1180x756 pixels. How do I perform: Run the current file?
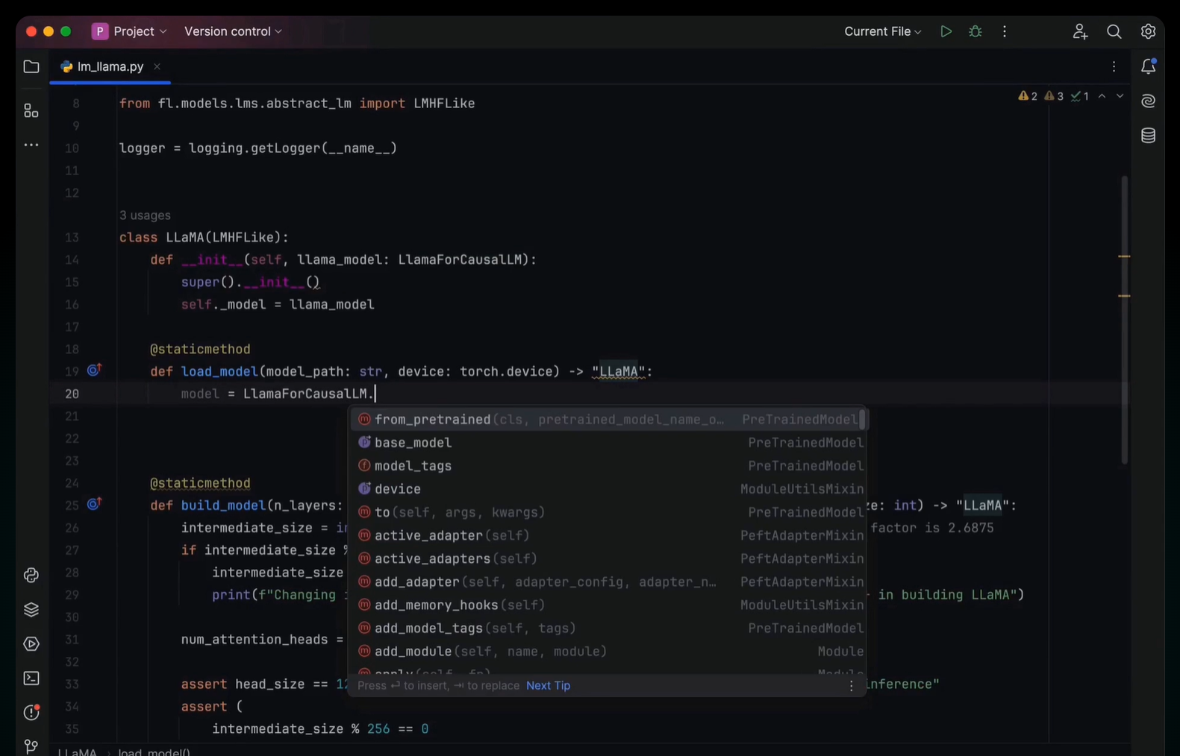pos(946,31)
